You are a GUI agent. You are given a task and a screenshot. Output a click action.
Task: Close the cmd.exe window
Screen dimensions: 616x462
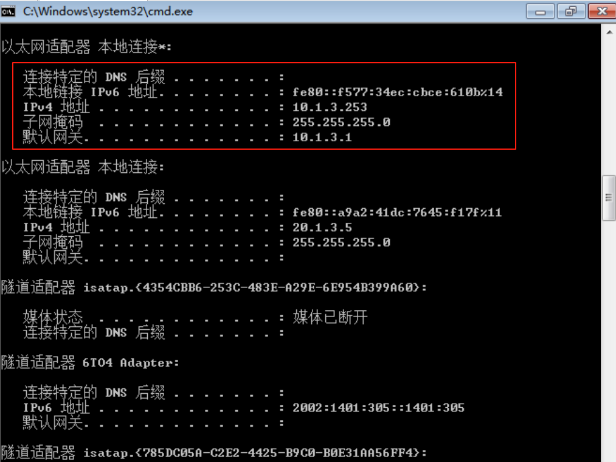click(602, 12)
